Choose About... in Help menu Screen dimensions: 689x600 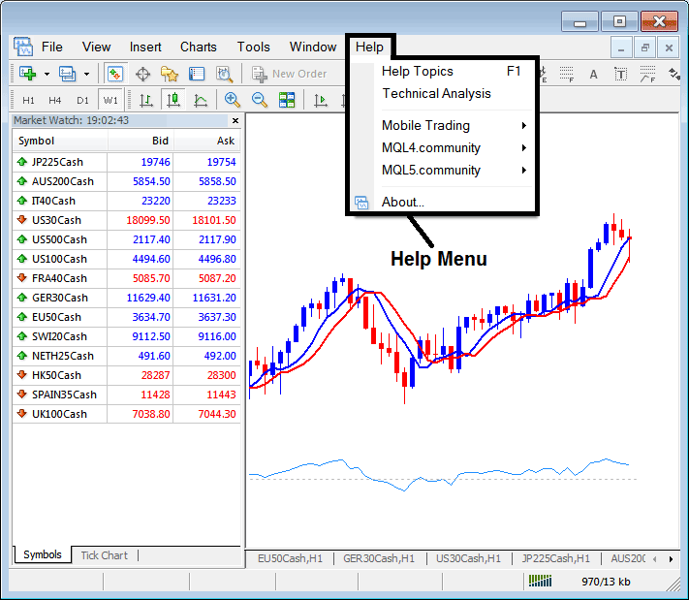point(444,203)
